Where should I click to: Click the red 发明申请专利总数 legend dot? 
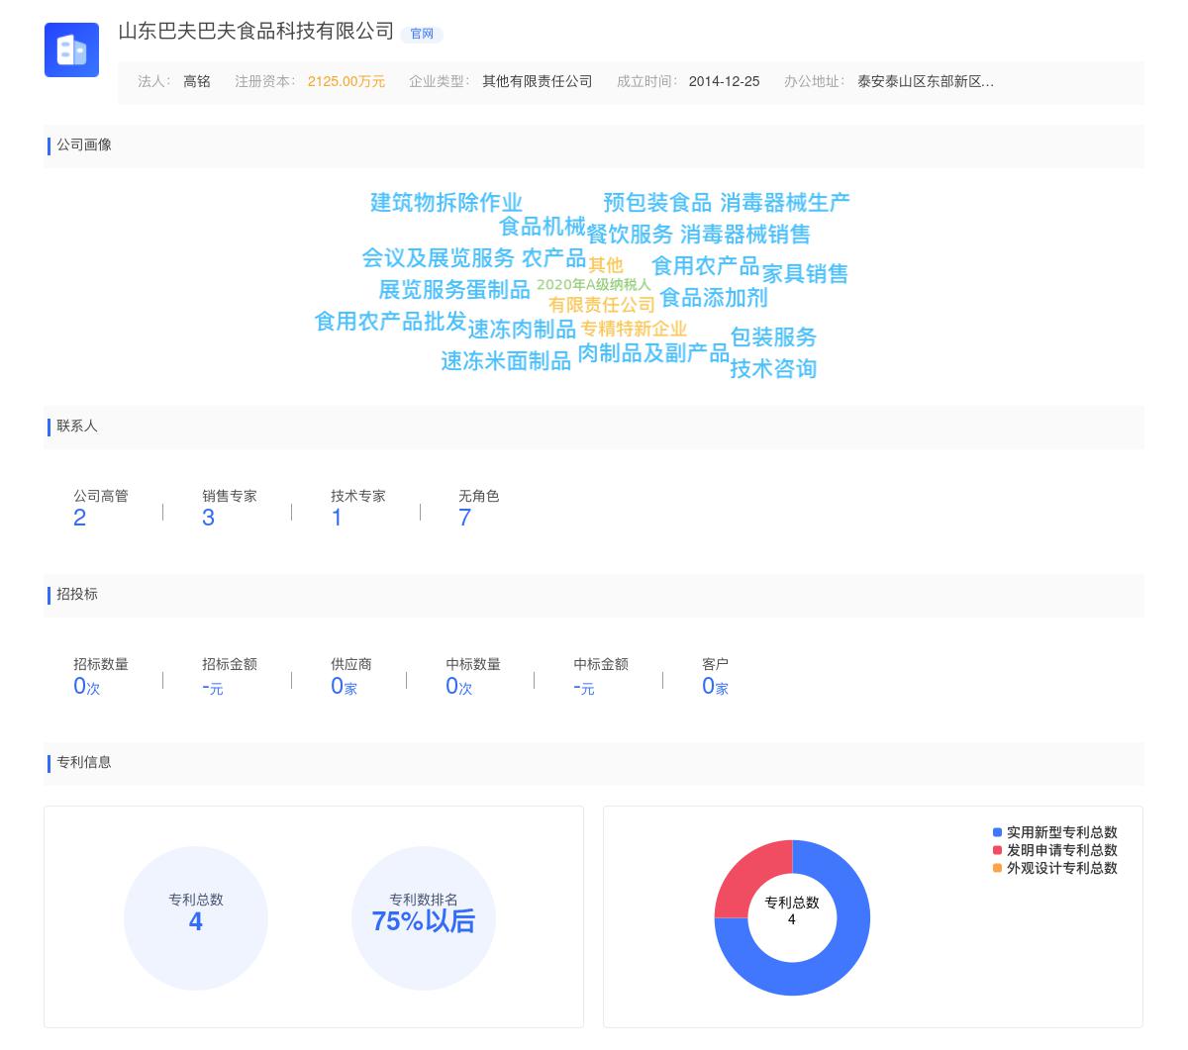pos(998,849)
